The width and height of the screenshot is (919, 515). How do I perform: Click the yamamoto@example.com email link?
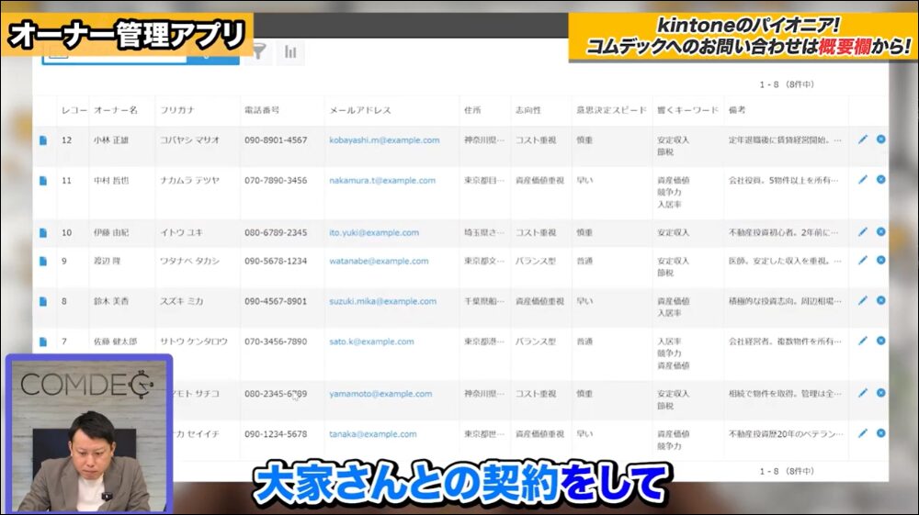[380, 394]
